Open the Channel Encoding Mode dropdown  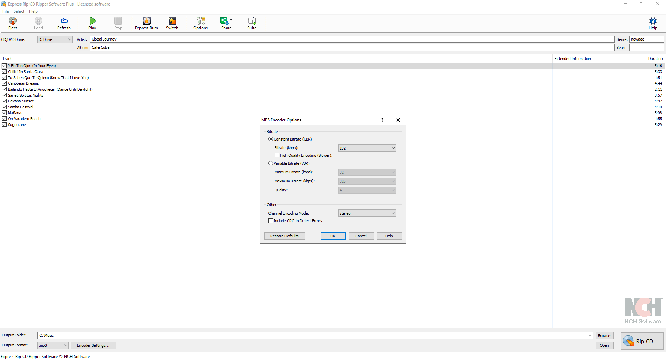coord(367,213)
